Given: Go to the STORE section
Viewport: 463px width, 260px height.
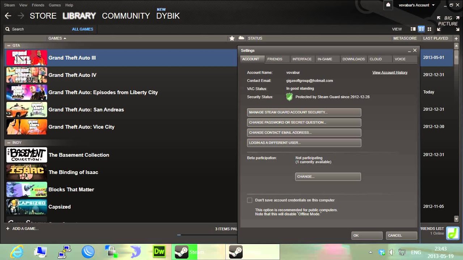Looking at the screenshot, I should (43, 16).
